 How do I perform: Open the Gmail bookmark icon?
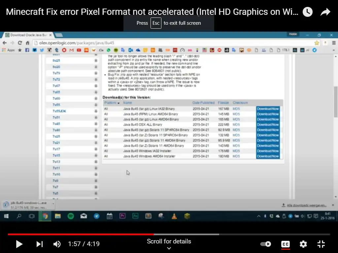tap(72, 50)
